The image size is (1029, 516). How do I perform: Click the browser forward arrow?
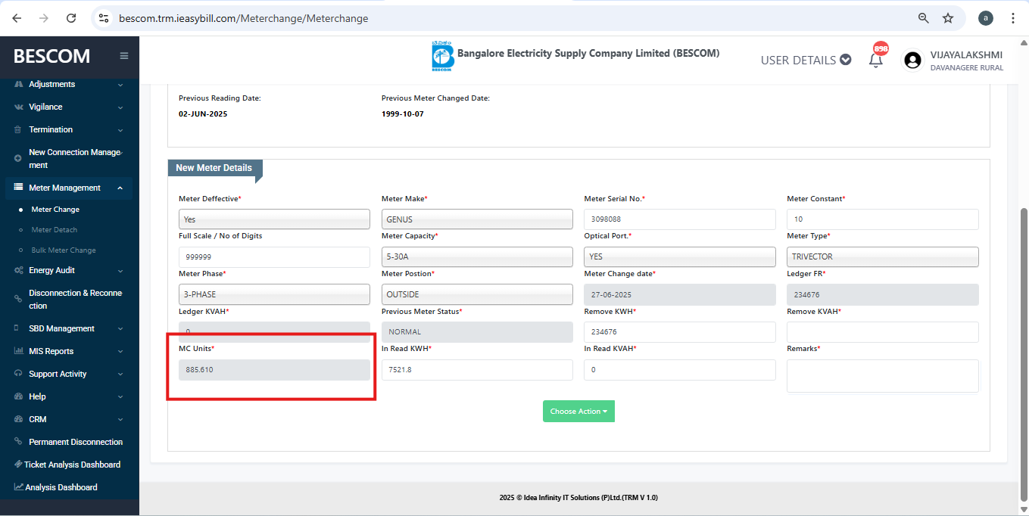(x=44, y=18)
